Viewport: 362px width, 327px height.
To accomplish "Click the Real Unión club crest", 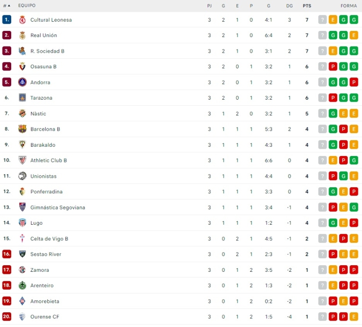I will coord(22,35).
